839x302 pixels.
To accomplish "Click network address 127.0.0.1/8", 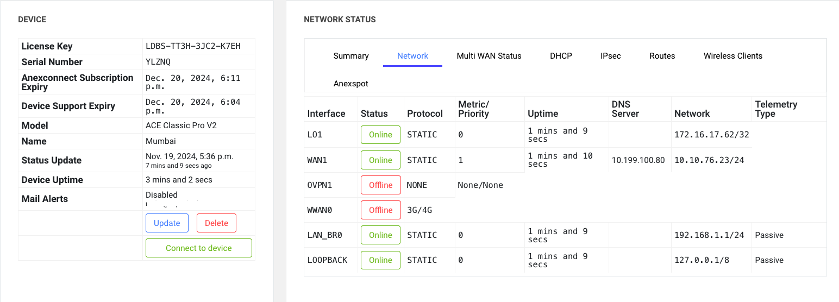I will point(702,260).
